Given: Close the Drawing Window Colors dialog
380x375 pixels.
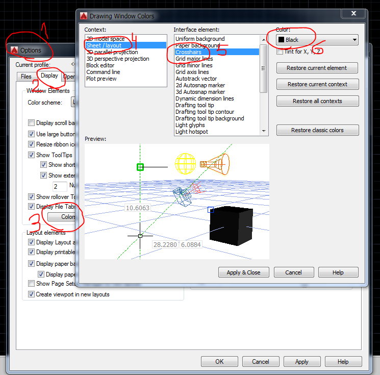Looking at the screenshot, I should (353, 14).
